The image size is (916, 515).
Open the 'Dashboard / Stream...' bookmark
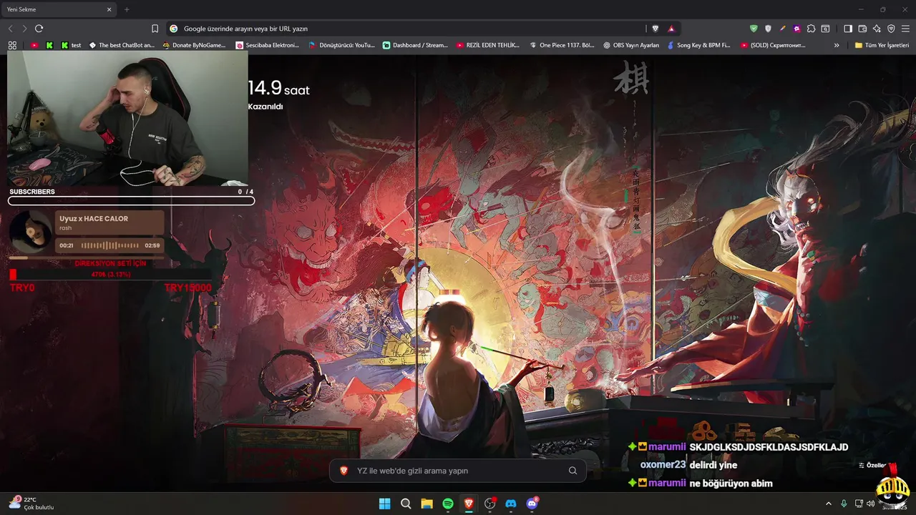point(415,45)
